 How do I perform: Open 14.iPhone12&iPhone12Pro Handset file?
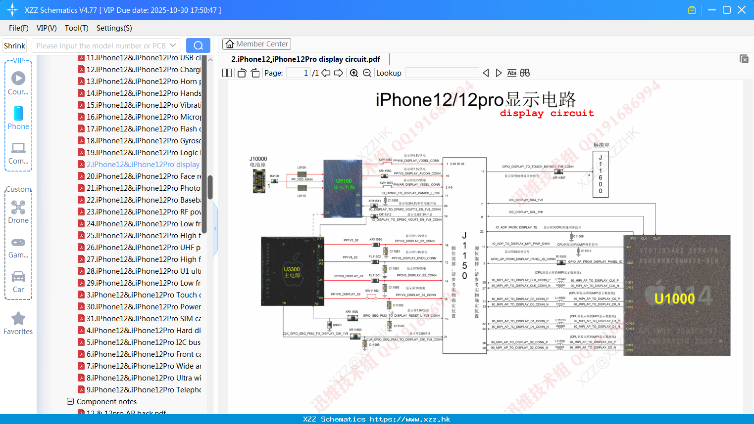click(140, 93)
